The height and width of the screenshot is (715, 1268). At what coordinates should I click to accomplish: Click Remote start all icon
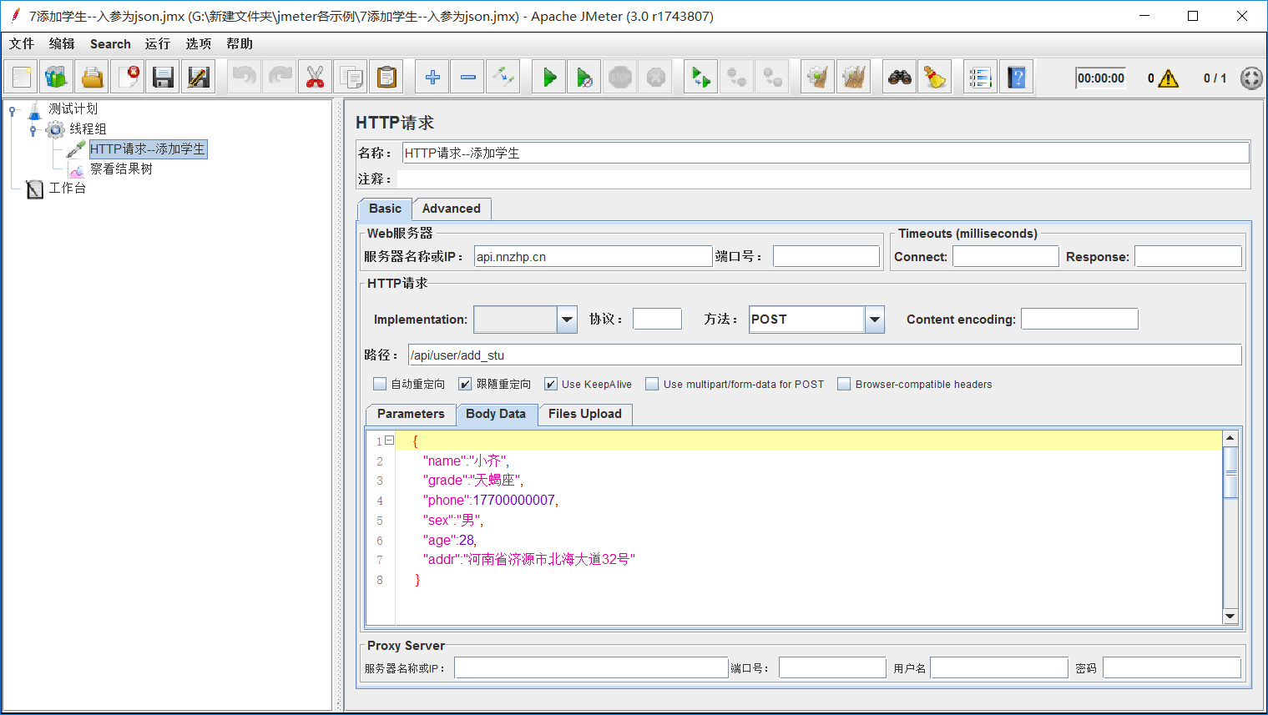pos(701,78)
